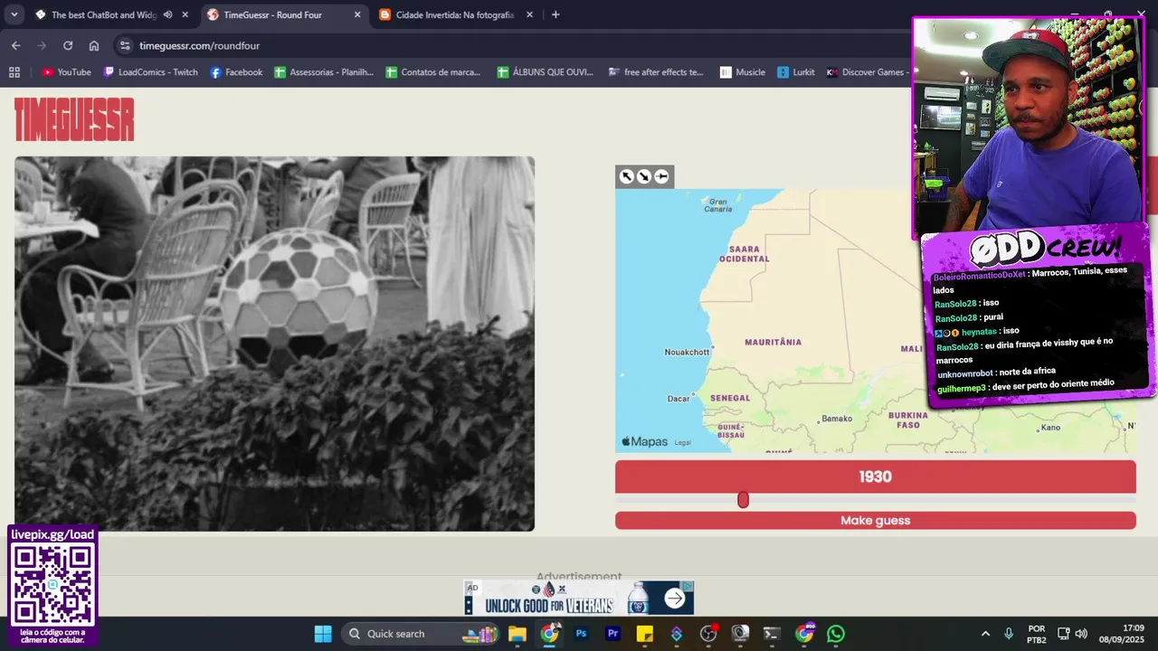Viewport: 1158px width, 651px height.
Task: Switch to TimeGuessr - Round Four tab
Action: 272,14
